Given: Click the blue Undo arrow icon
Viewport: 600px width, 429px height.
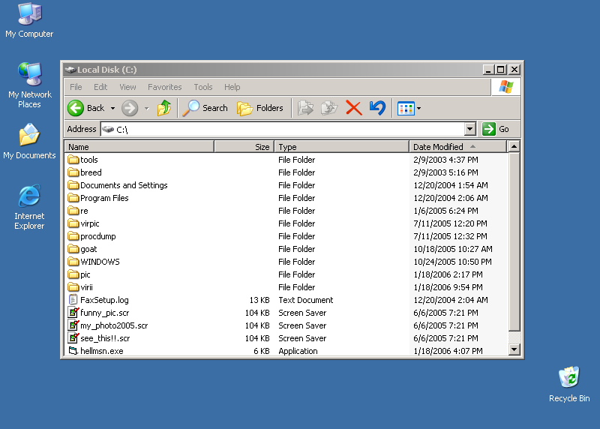Looking at the screenshot, I should [x=377, y=108].
